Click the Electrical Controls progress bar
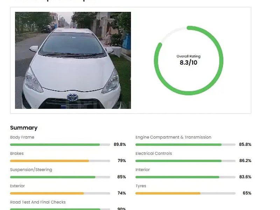 click(178, 161)
